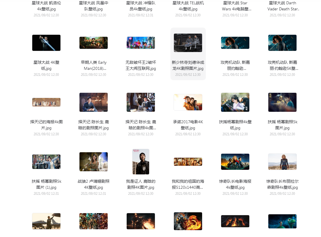Click file name 星球大战 冲锋队员4k壁纸.jpg
This screenshot has width=321, height=237.
click(x=141, y=6)
